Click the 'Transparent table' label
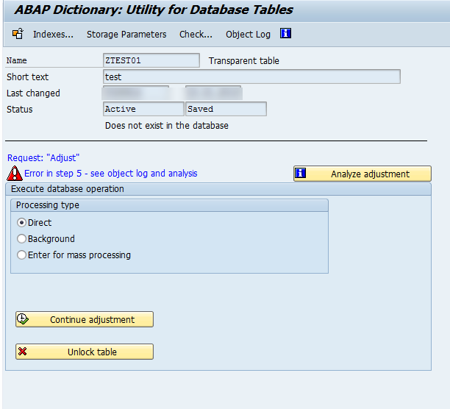This screenshot has height=409, width=450. click(244, 60)
